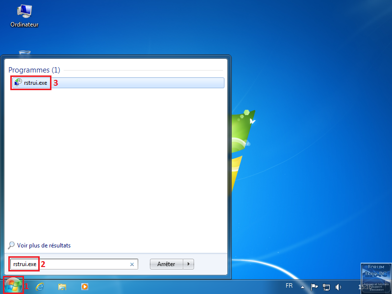Open the network connection tray icon

click(x=326, y=287)
